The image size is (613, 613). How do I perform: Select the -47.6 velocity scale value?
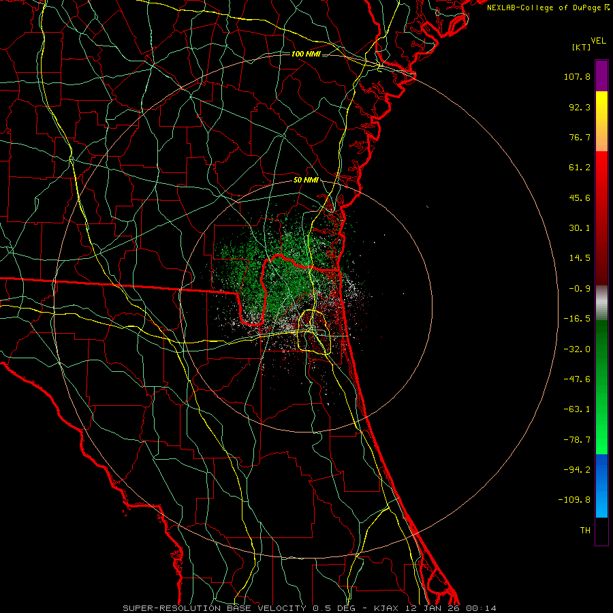577,379
